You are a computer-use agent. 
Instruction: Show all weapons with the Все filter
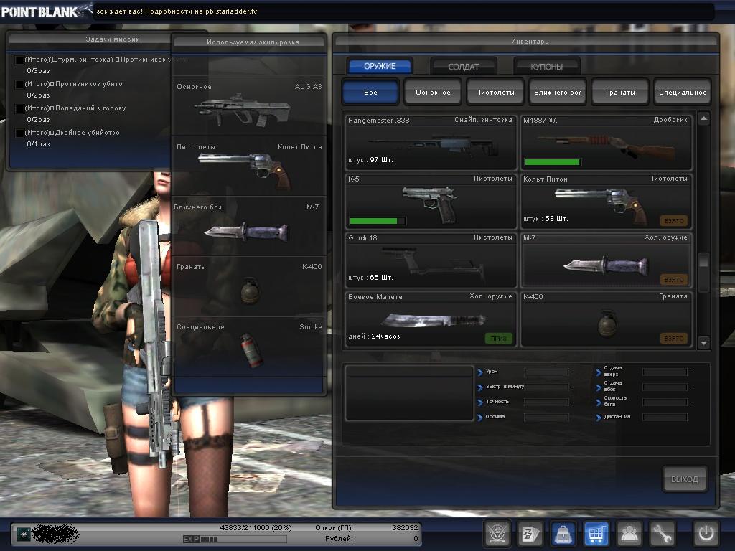tap(370, 93)
